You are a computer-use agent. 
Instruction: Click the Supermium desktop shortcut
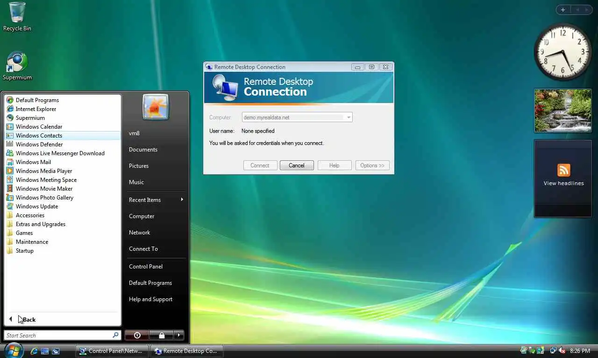coord(17,66)
